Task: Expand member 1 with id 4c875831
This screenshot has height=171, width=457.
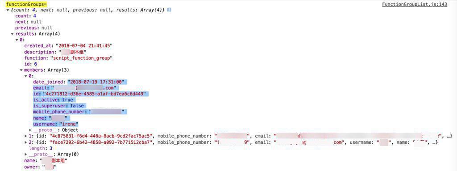Action: click(26, 136)
